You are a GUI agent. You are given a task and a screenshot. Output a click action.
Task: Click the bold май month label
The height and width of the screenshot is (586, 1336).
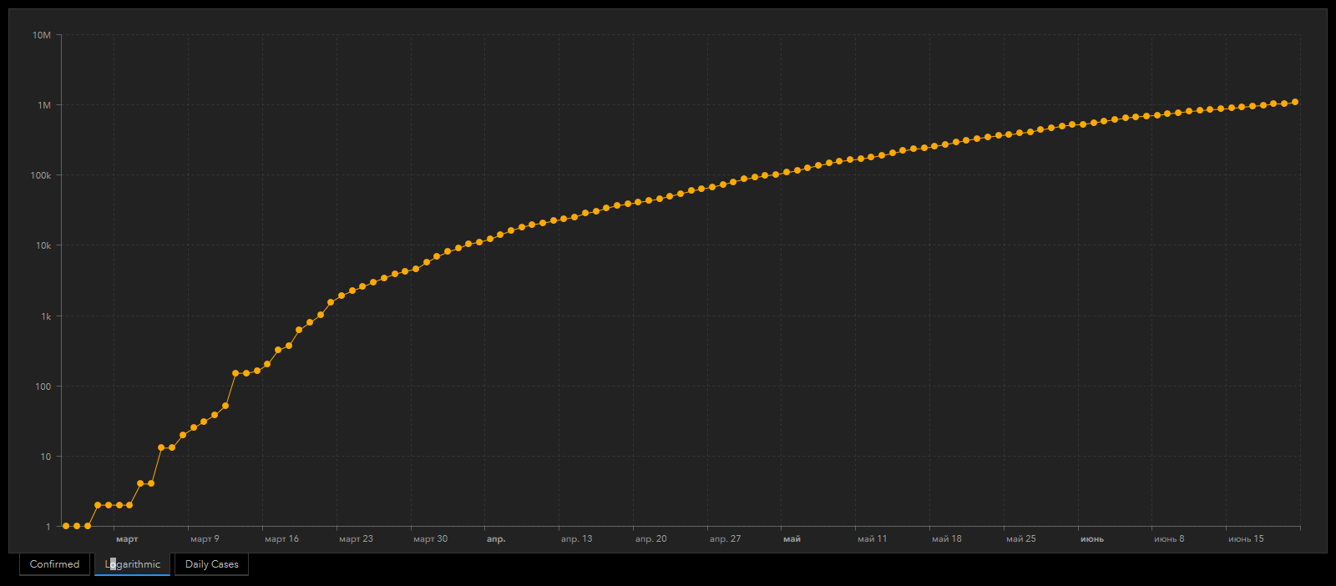792,539
